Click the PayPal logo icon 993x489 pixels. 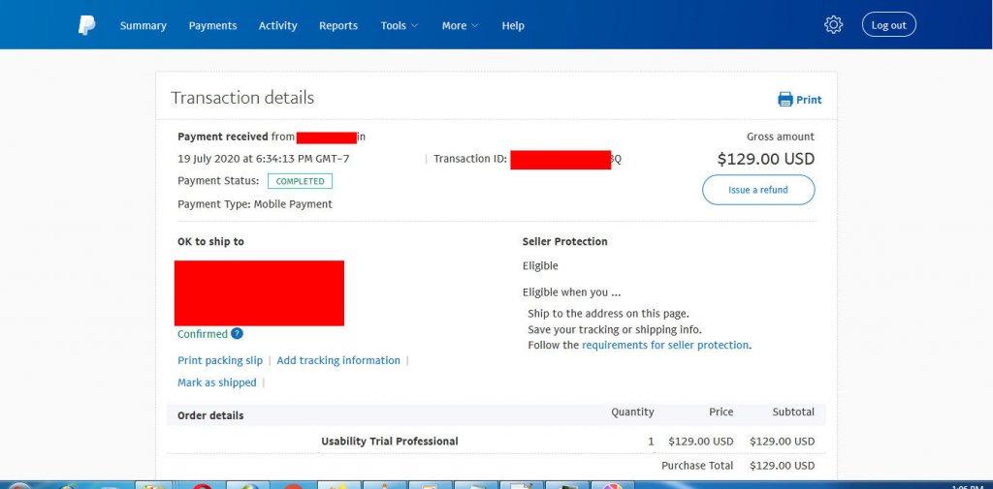pos(86,25)
